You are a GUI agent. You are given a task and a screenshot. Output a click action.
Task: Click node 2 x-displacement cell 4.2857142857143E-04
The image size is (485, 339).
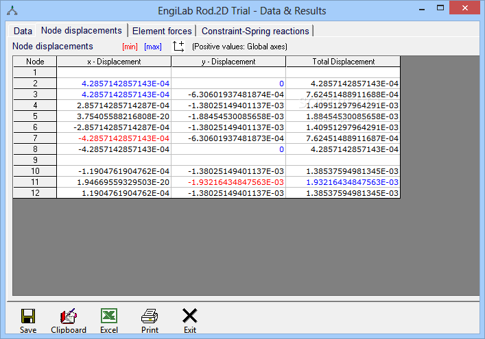114,84
